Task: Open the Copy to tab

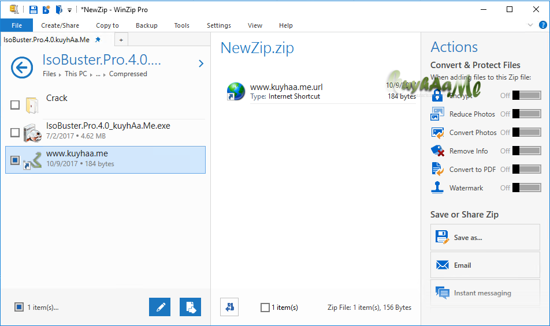Action: coord(107,25)
